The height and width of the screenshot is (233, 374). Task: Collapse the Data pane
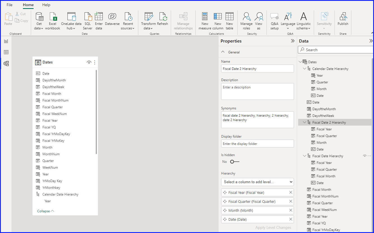tap(371, 41)
